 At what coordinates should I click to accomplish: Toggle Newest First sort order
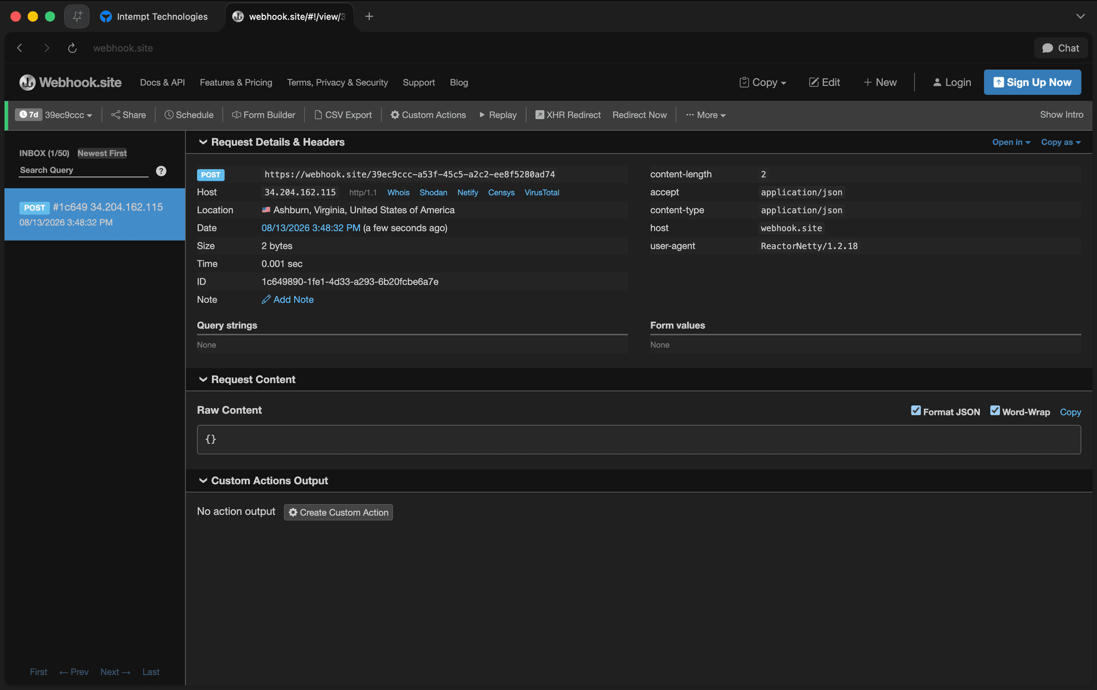point(102,153)
